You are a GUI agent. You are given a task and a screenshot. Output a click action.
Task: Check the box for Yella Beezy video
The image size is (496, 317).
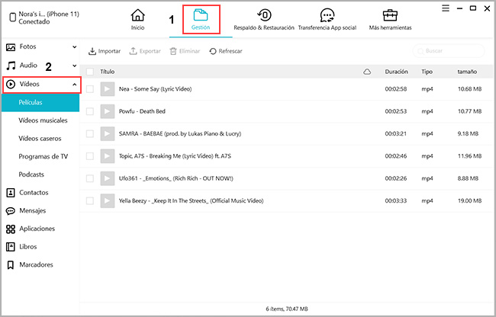pyautogui.click(x=90, y=201)
